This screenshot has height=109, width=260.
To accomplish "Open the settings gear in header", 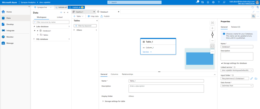I will click(213, 2).
